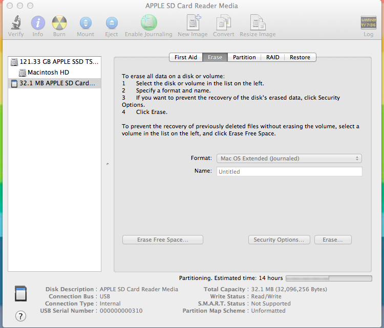Select 121.33 GB APPLE SSD disk
384x328 pixels.
[x=54, y=62]
